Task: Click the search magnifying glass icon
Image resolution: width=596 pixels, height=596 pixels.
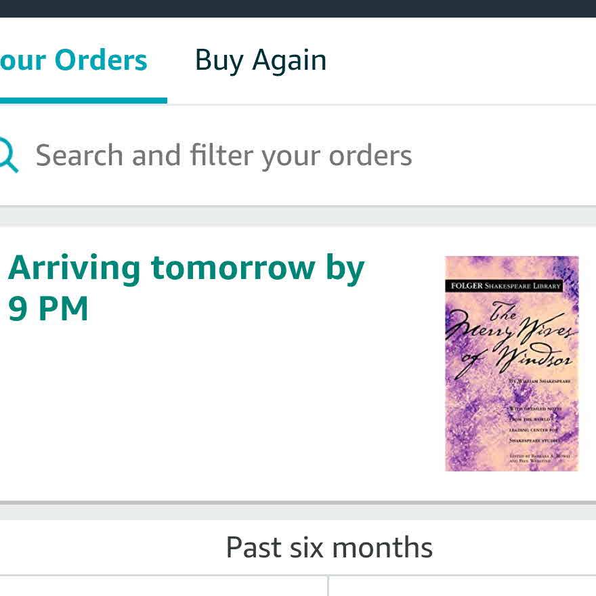Action: tap(8, 155)
